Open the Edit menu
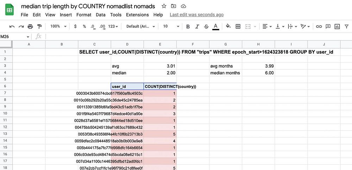 coord(37,15)
